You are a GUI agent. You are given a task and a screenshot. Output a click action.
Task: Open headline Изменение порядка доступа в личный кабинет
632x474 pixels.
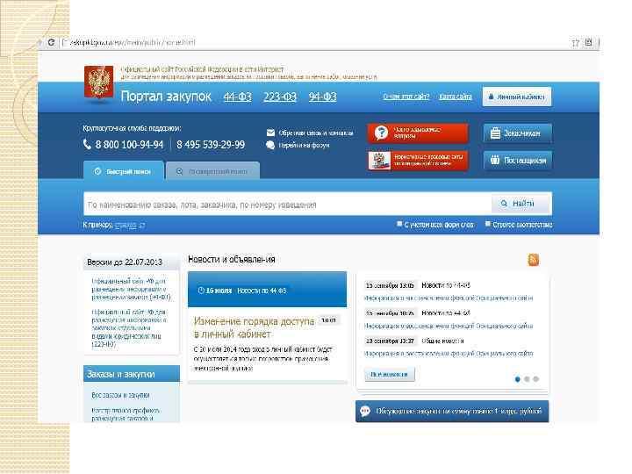[x=254, y=327]
